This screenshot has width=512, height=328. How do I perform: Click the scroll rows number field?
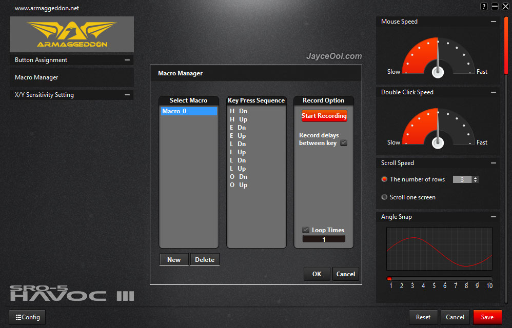coord(462,179)
